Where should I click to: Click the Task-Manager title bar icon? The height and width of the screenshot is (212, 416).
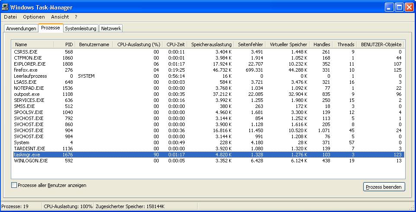pos(5,7)
